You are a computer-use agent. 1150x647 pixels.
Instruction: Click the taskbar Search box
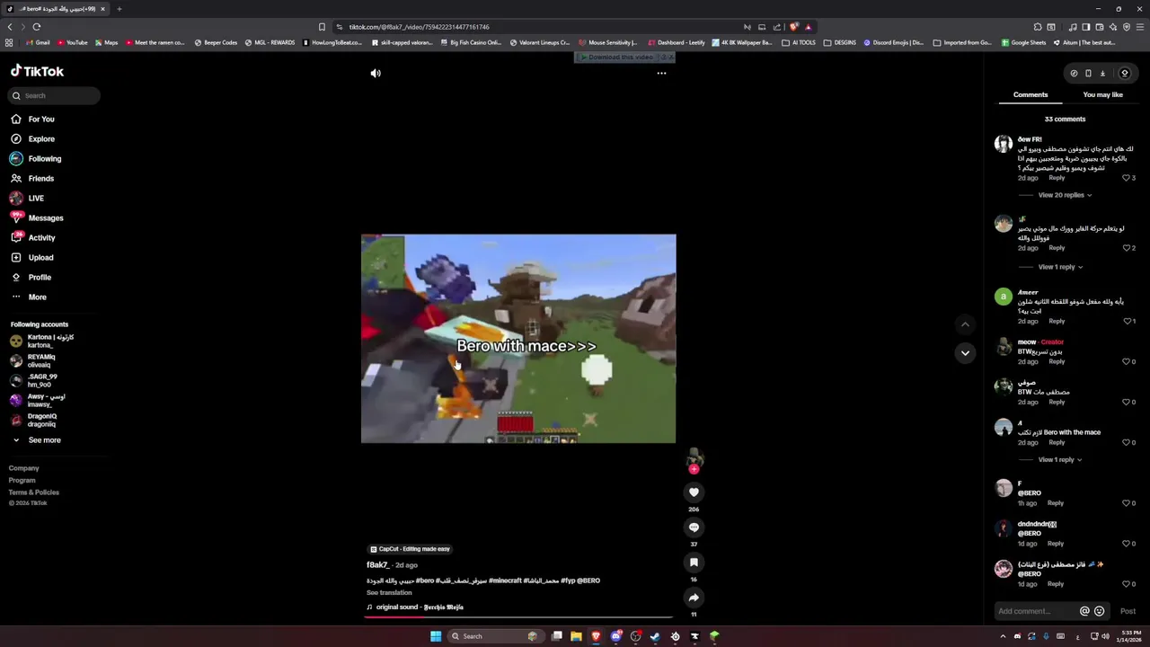[496, 636]
